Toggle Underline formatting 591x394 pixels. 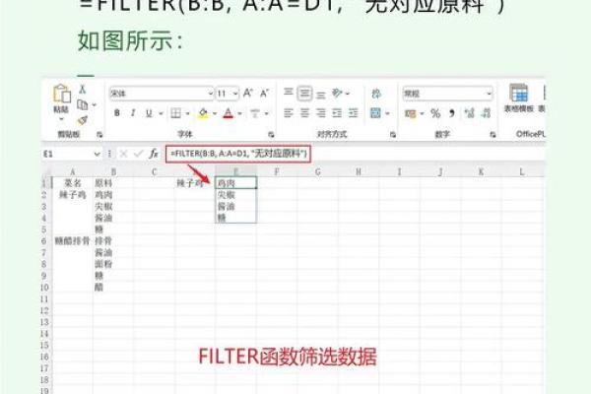click(x=149, y=113)
